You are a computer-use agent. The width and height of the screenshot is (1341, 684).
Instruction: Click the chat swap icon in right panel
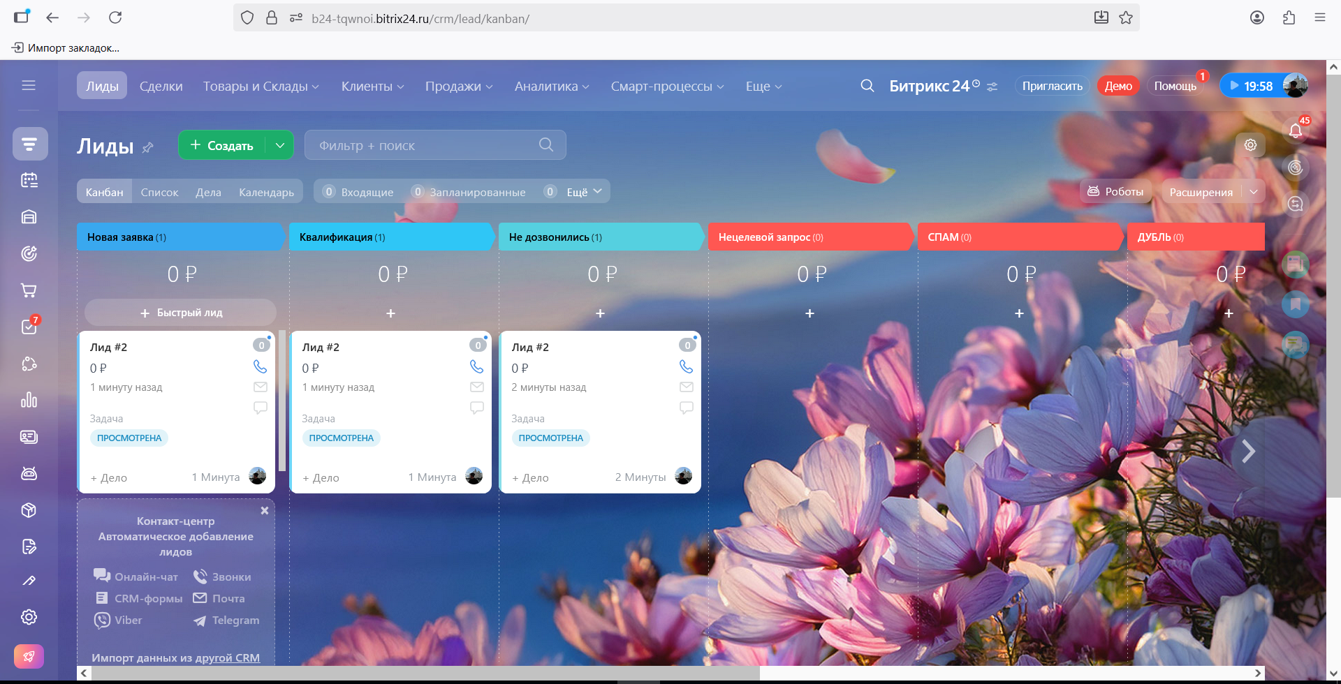click(x=1296, y=204)
